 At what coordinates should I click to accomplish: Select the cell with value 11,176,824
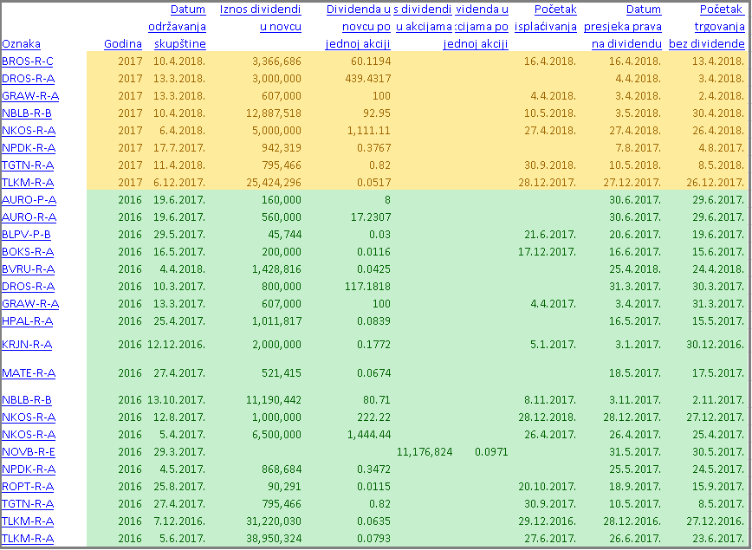coord(423,452)
